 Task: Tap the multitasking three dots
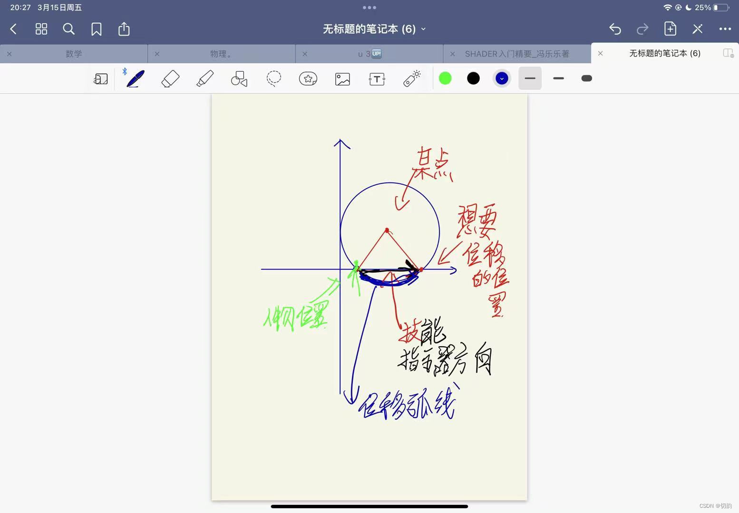pos(369,8)
